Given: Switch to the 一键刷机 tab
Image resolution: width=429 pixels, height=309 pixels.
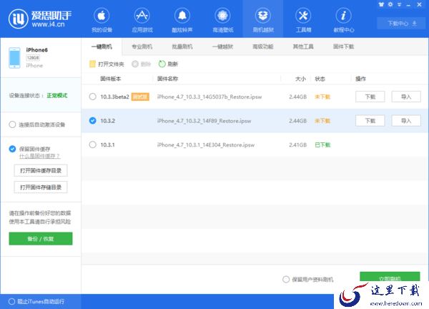Looking at the screenshot, I should click(102, 46).
